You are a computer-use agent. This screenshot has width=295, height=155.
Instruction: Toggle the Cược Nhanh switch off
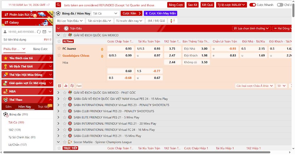(253, 5)
